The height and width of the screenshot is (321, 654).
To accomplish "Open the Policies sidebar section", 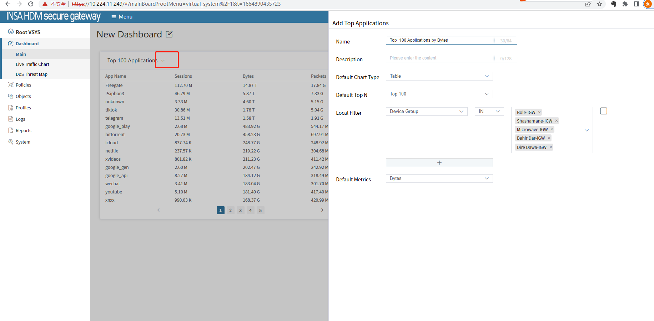I will click(x=23, y=85).
